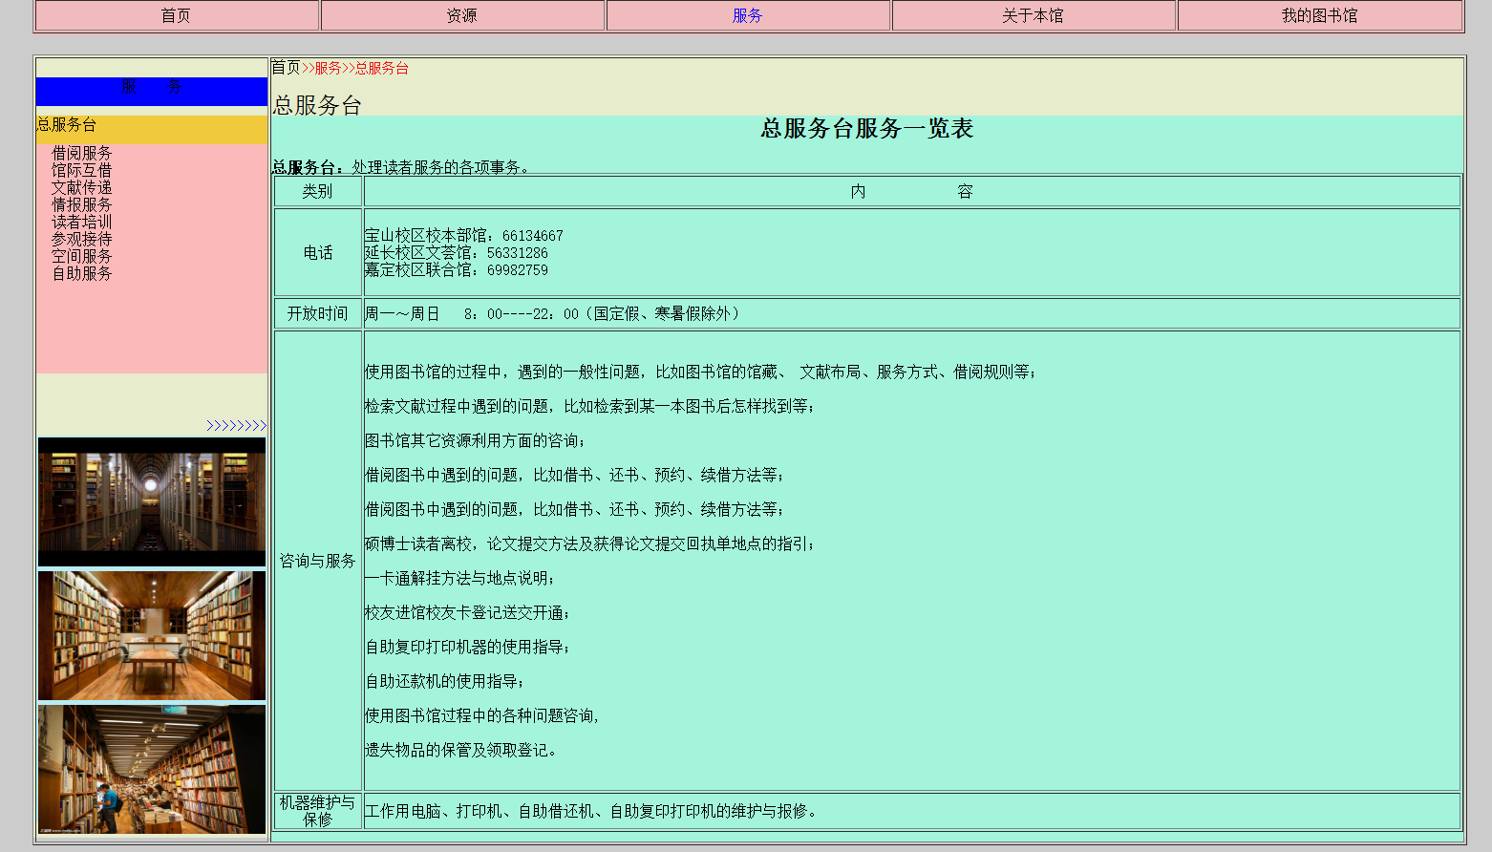This screenshot has width=1492, height=852.
Task: Click the blue sidebar header banner
Action: 152,92
